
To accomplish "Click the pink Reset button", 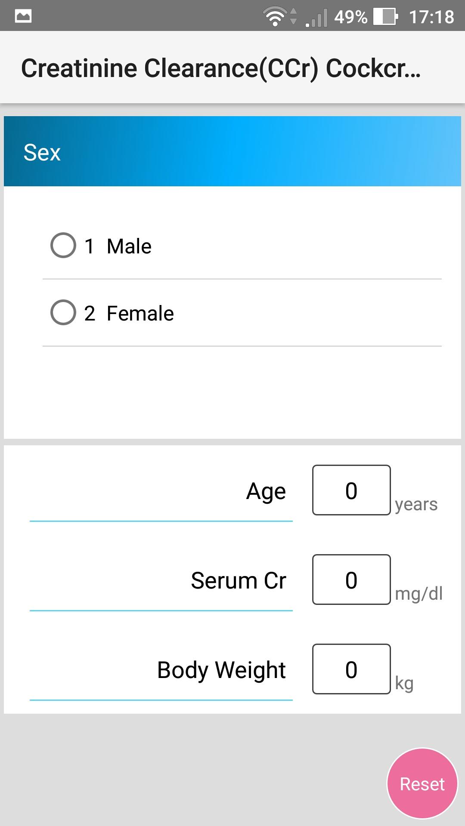I will tap(422, 783).
